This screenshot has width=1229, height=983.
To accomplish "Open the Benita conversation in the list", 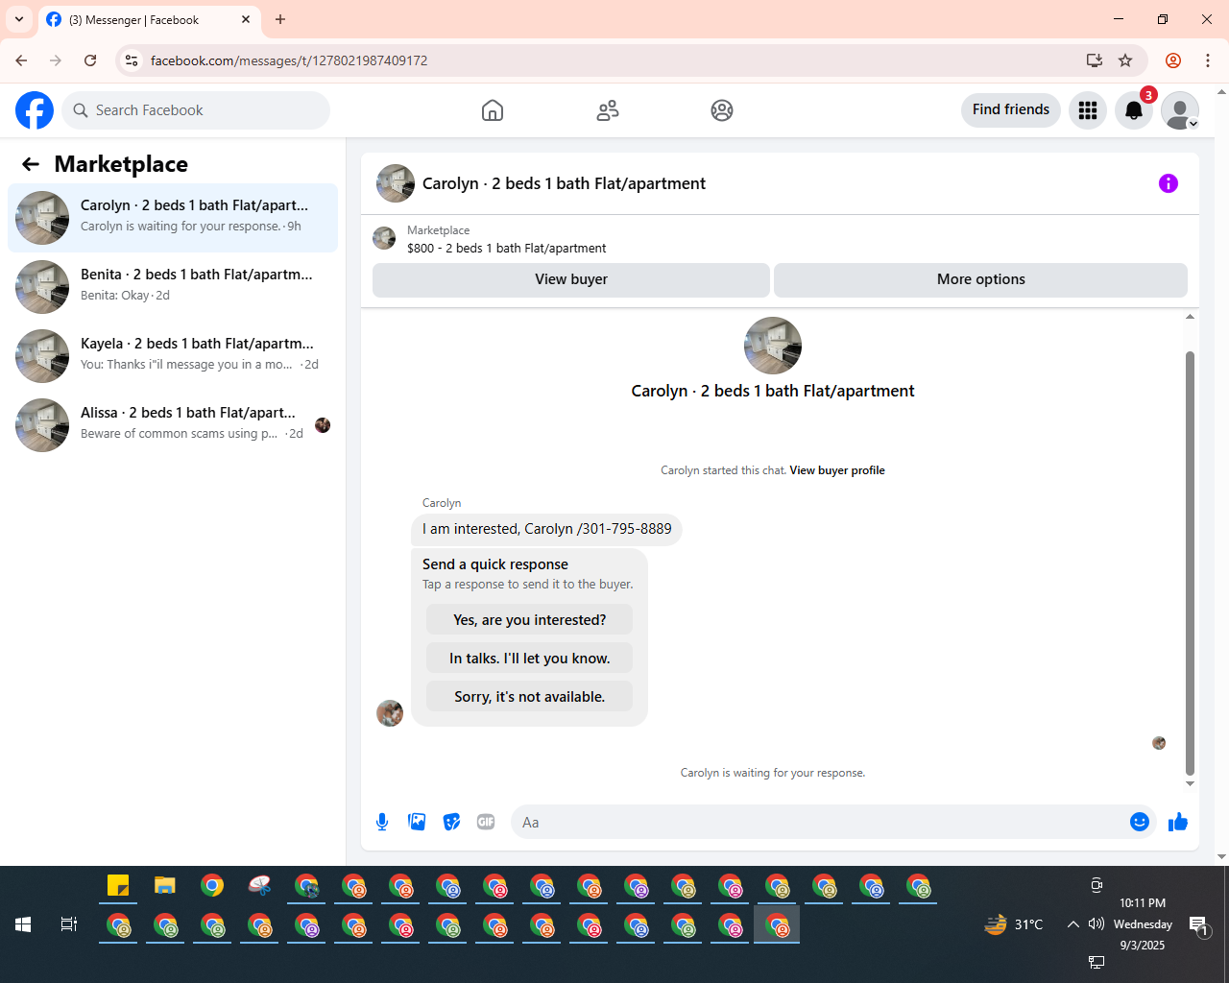I will (173, 287).
